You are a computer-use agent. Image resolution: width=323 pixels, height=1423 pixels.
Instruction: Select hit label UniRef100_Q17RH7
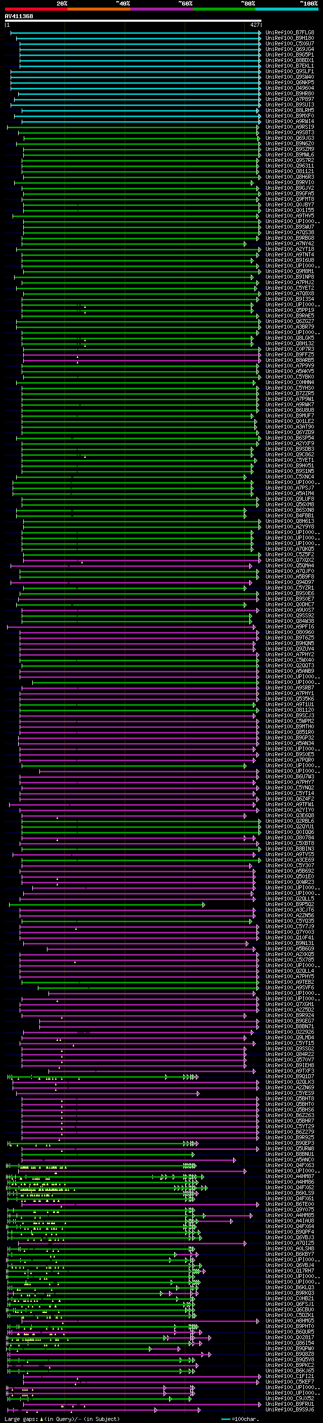point(290,1271)
